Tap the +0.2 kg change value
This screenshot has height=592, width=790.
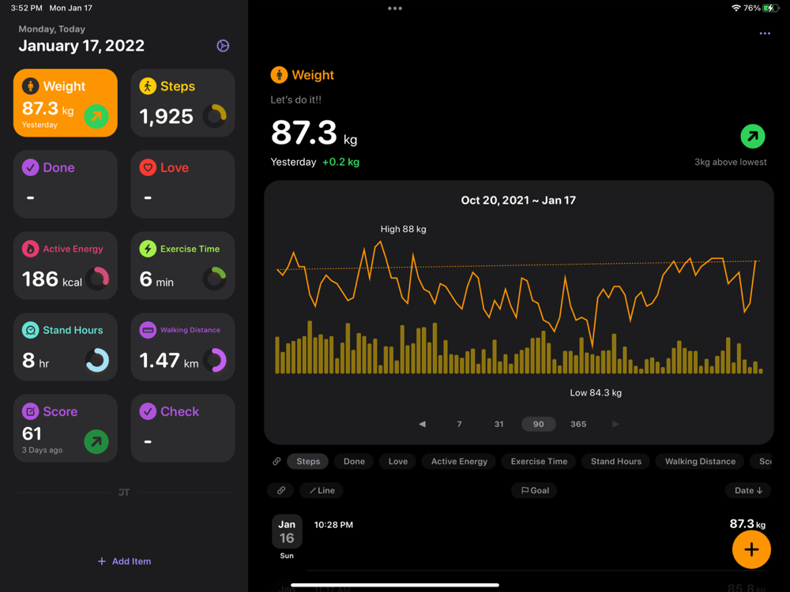tap(340, 162)
